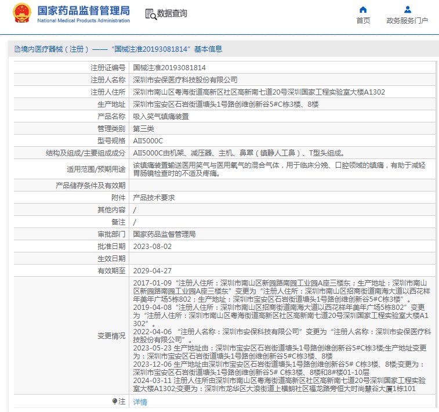
Task: Click the 管理类别 row label
Action: tap(111, 129)
